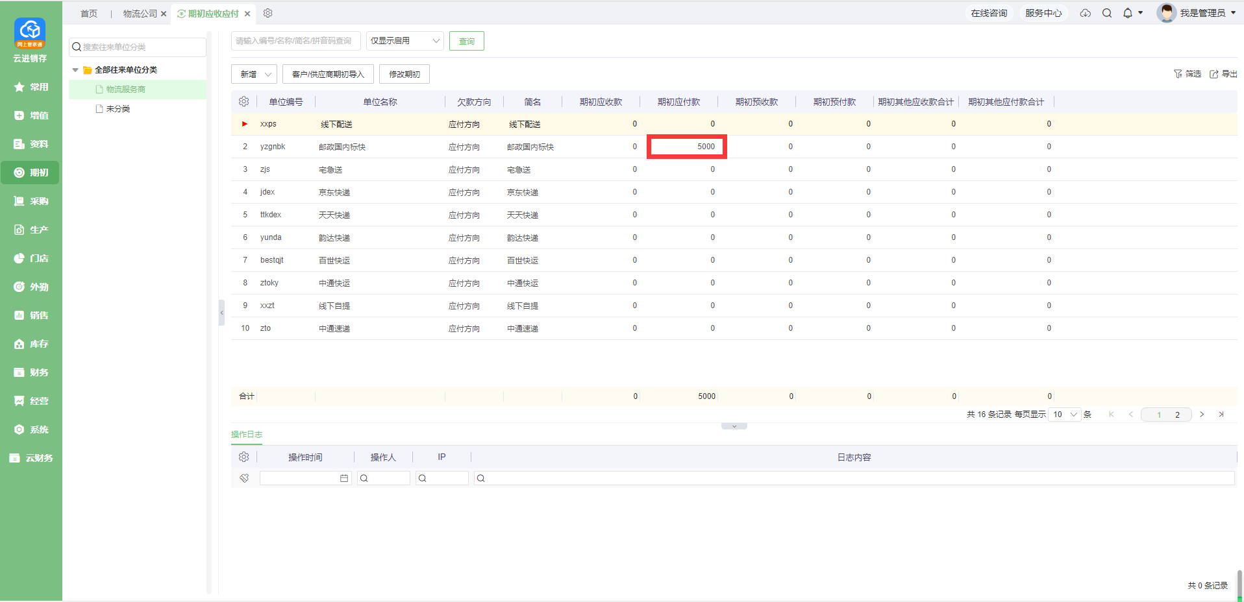The image size is (1244, 602).
Task: Click the 修改期初 button
Action: [404, 75]
